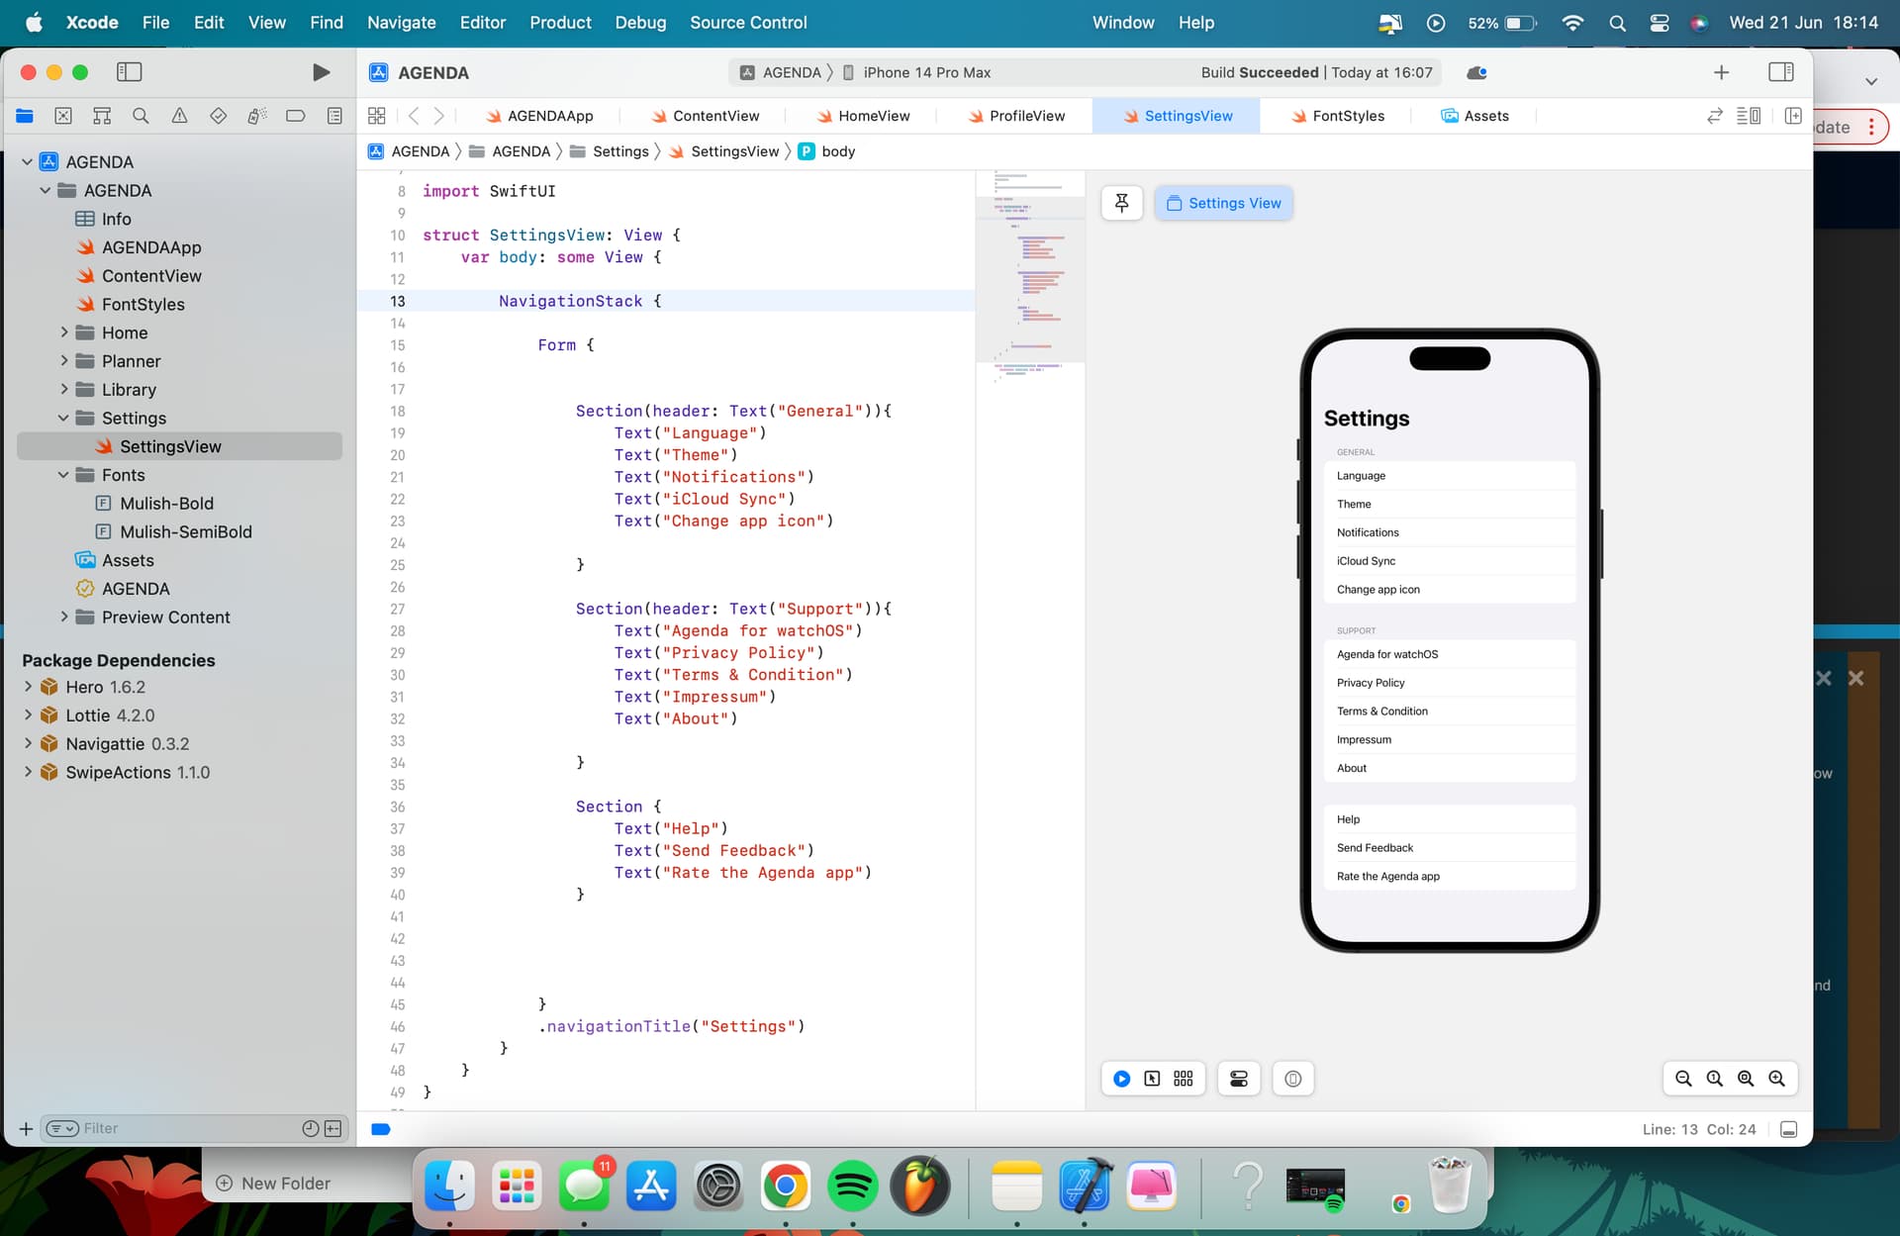Screen dimensions: 1900x1236
Task: Open the library with the plus button
Action: pyautogui.click(x=1721, y=72)
